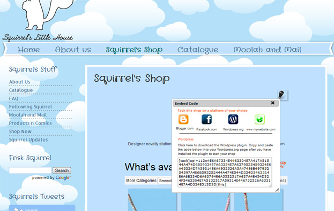Open the Moolah and Mail sidebar link
This screenshot has width=334, height=211.
28,115
